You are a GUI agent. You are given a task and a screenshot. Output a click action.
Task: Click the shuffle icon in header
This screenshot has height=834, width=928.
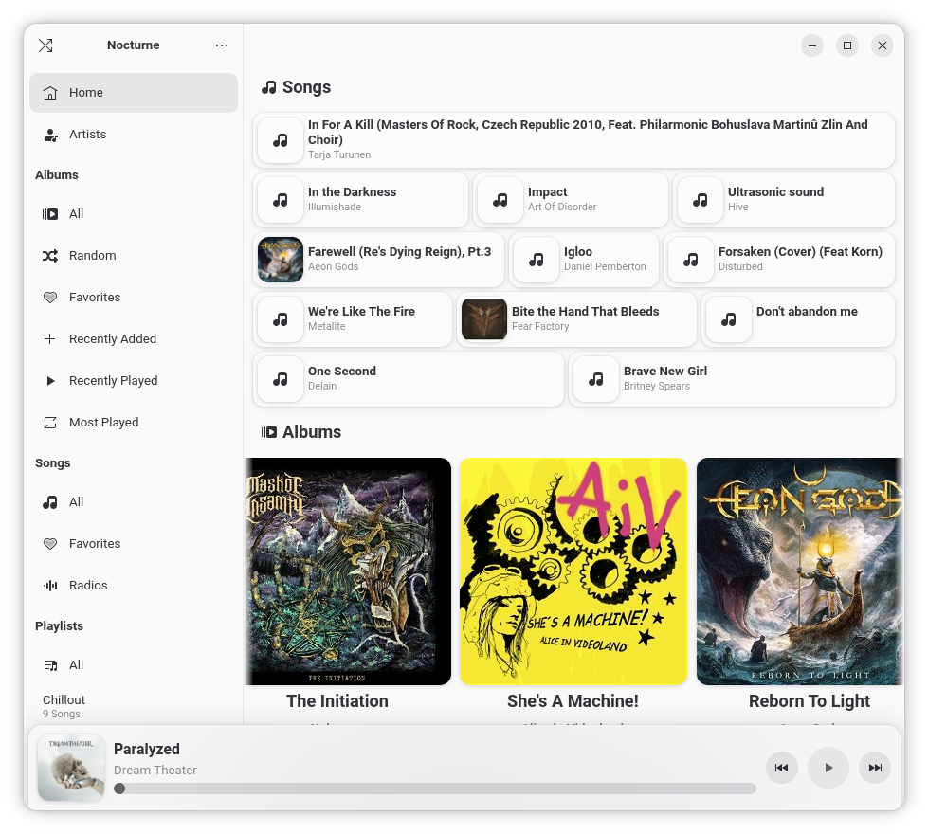click(45, 45)
